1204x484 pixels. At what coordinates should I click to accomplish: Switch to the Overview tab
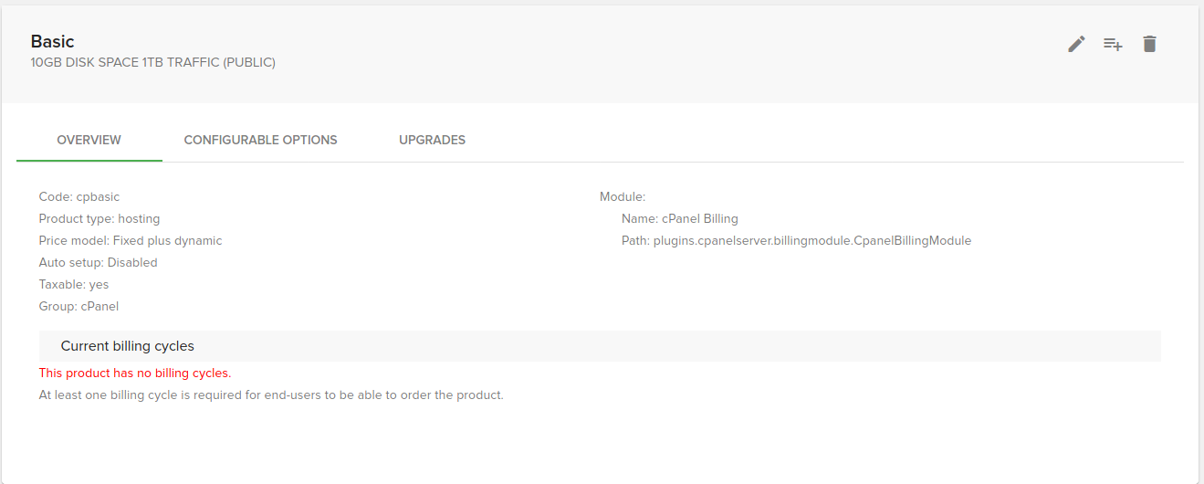(89, 140)
